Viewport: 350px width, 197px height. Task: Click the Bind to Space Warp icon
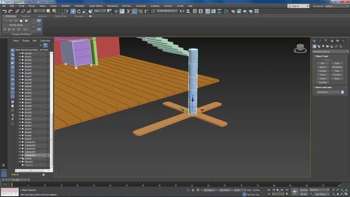click(29, 11)
